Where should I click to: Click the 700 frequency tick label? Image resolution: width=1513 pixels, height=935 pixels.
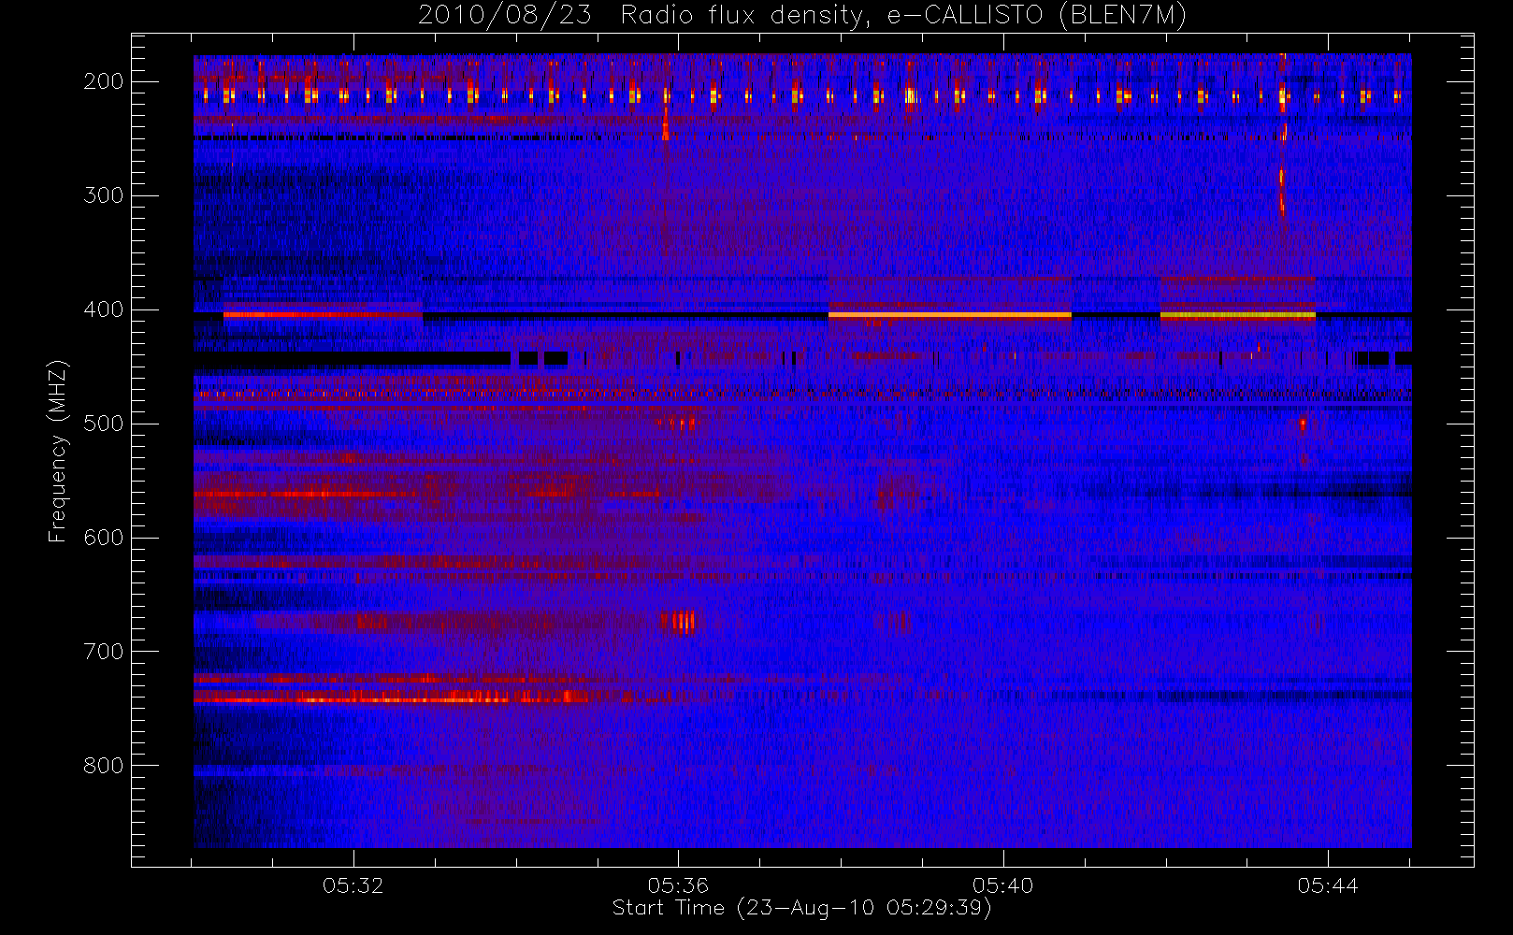104,652
